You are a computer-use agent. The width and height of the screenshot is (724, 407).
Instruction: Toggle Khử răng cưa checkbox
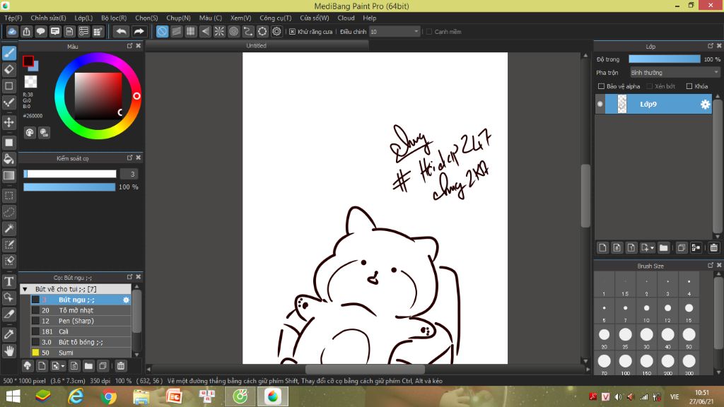click(x=292, y=31)
